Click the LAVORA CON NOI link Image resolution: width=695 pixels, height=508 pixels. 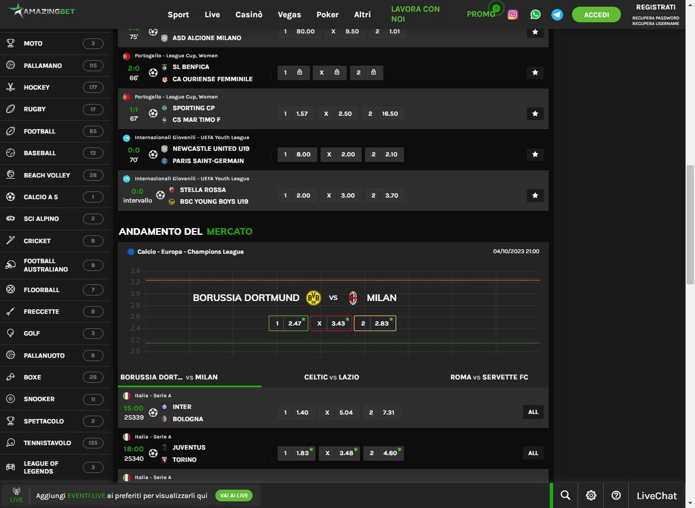pos(415,14)
